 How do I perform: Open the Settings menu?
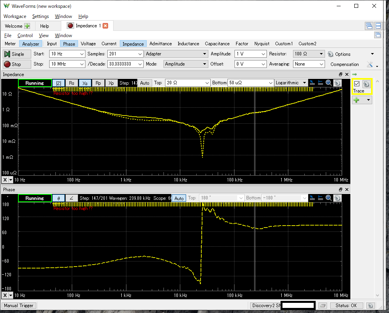pyautogui.click(x=41, y=16)
